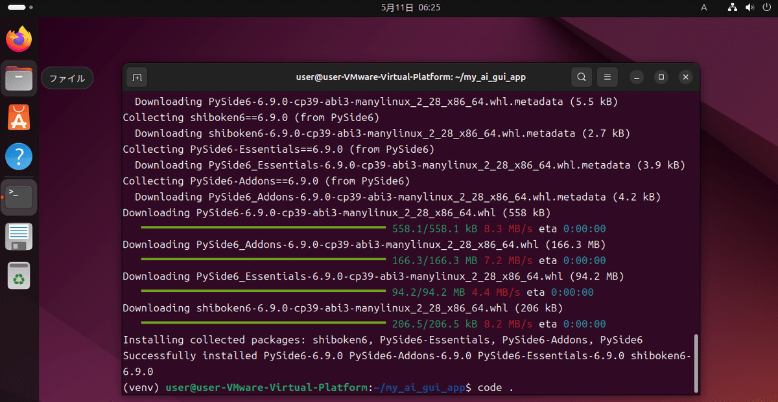
Task: Open the Files app from the dock
Action: pos(18,78)
